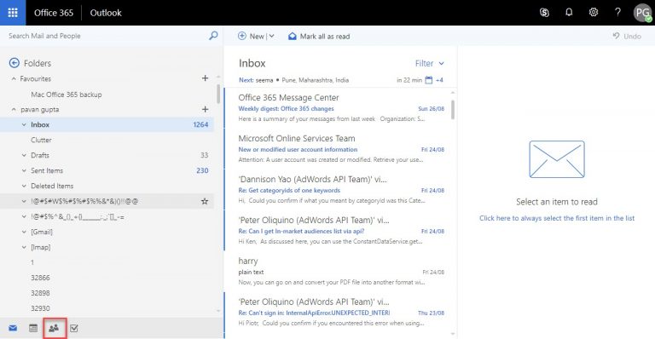The height and width of the screenshot is (339, 655).
Task: Click the Undo button label
Action: point(632,37)
